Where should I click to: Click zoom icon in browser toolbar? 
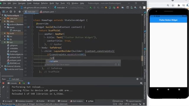pos(168,5)
